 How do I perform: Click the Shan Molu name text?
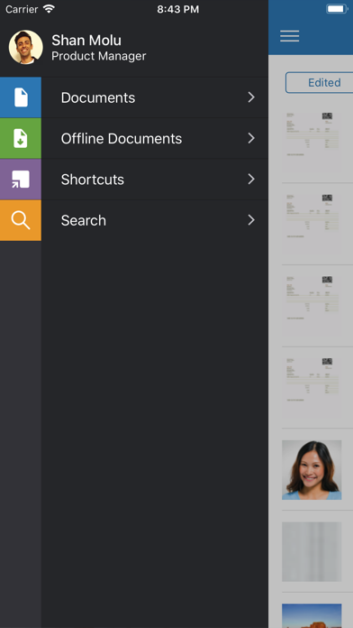coord(86,40)
